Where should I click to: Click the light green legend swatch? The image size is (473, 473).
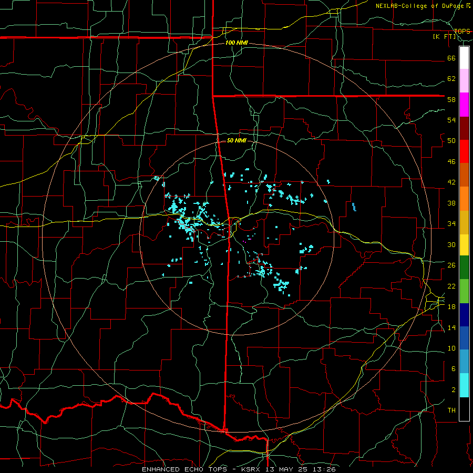pos(464,291)
